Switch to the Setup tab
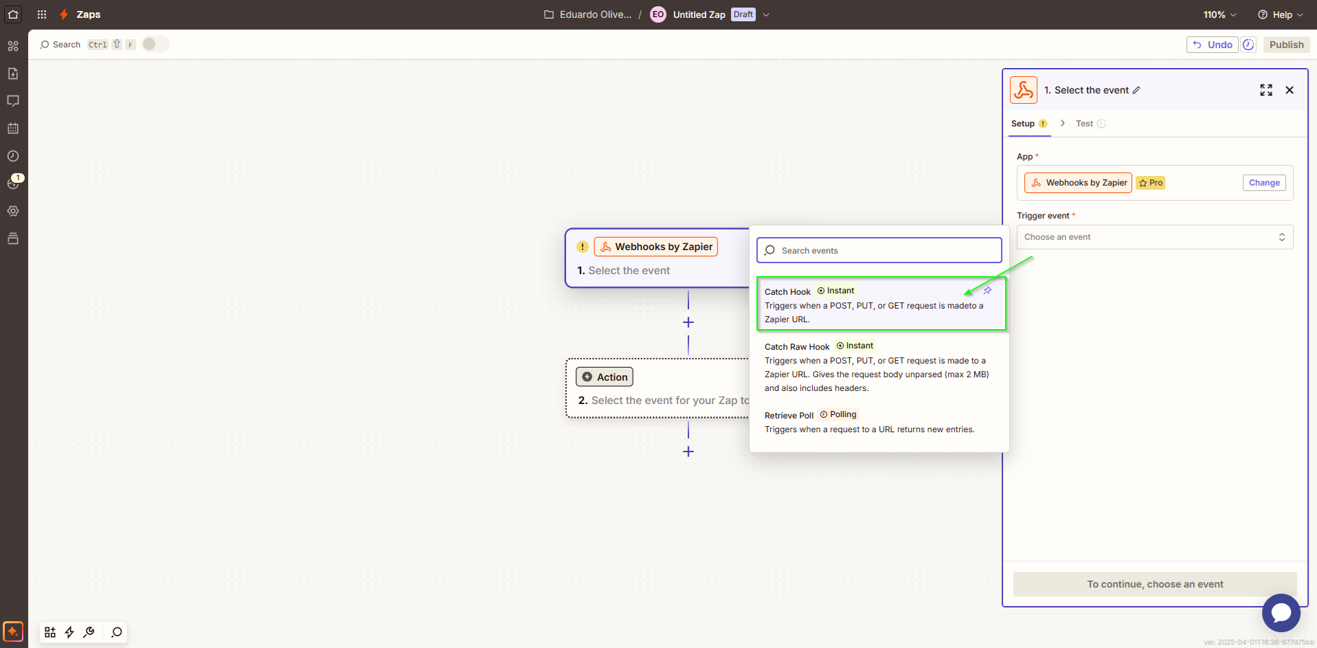The height and width of the screenshot is (648, 1317). [x=1029, y=124]
